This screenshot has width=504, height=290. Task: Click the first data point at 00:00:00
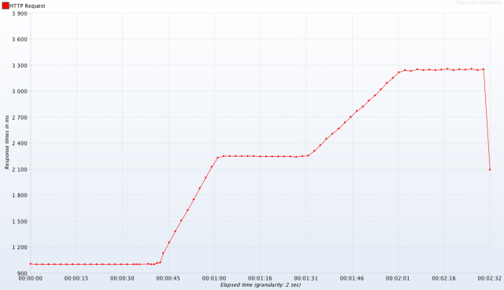pyautogui.click(x=31, y=264)
